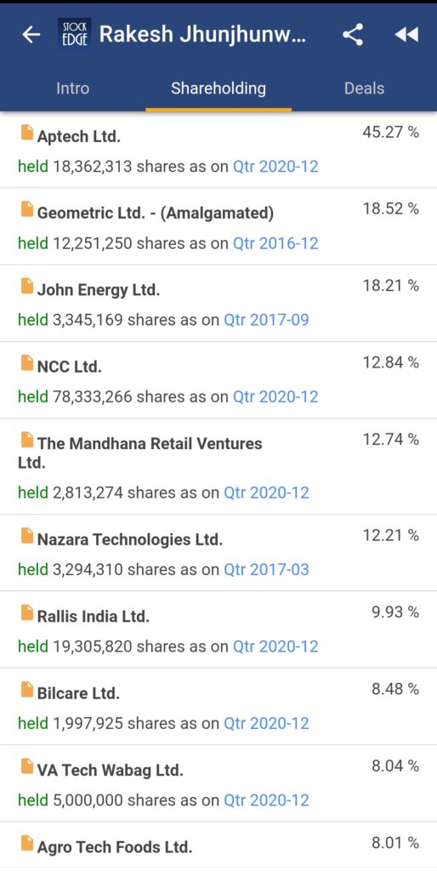The image size is (437, 871).
Task: Click the document icon beside Bilcare Ltd.
Action: pyautogui.click(x=26, y=689)
